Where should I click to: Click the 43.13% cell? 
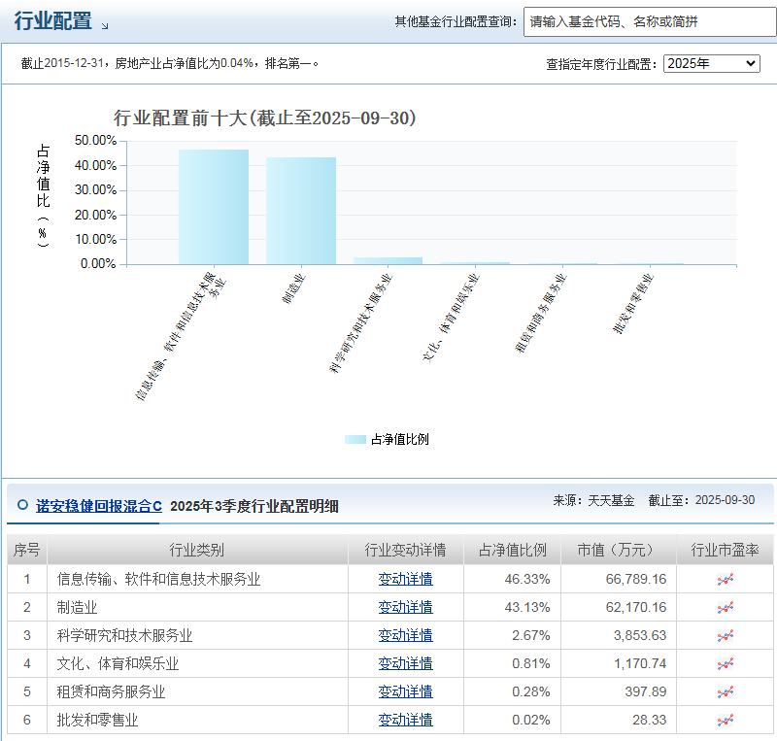pos(512,607)
